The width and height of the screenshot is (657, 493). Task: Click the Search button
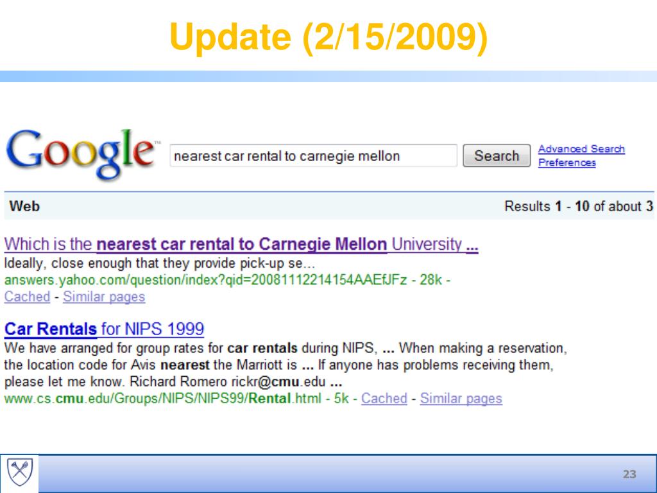497,155
